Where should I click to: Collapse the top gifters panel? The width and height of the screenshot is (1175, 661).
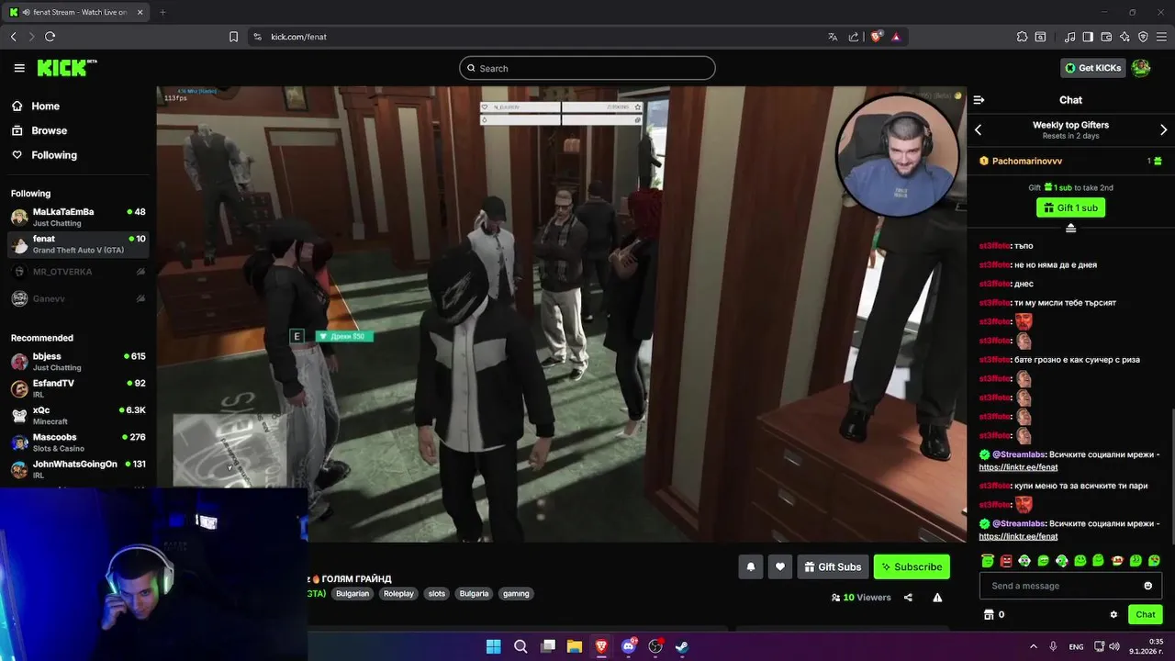(1070, 228)
